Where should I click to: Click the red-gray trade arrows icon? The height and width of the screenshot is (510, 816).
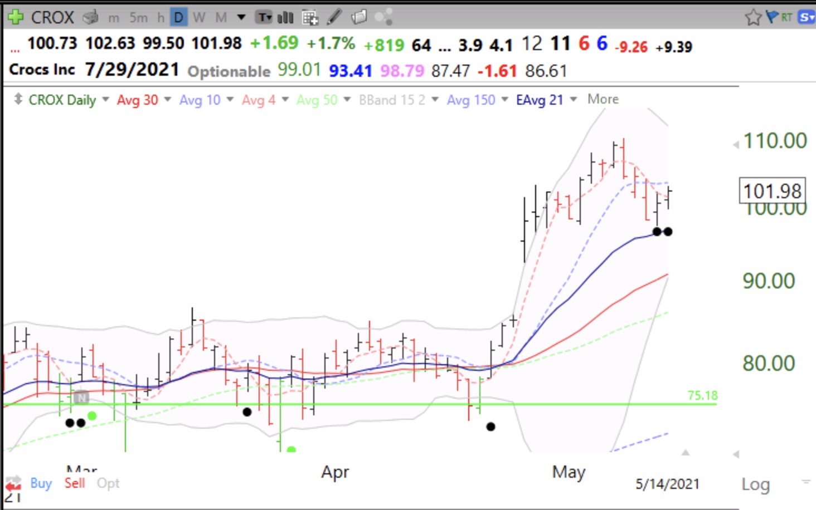coord(13,483)
